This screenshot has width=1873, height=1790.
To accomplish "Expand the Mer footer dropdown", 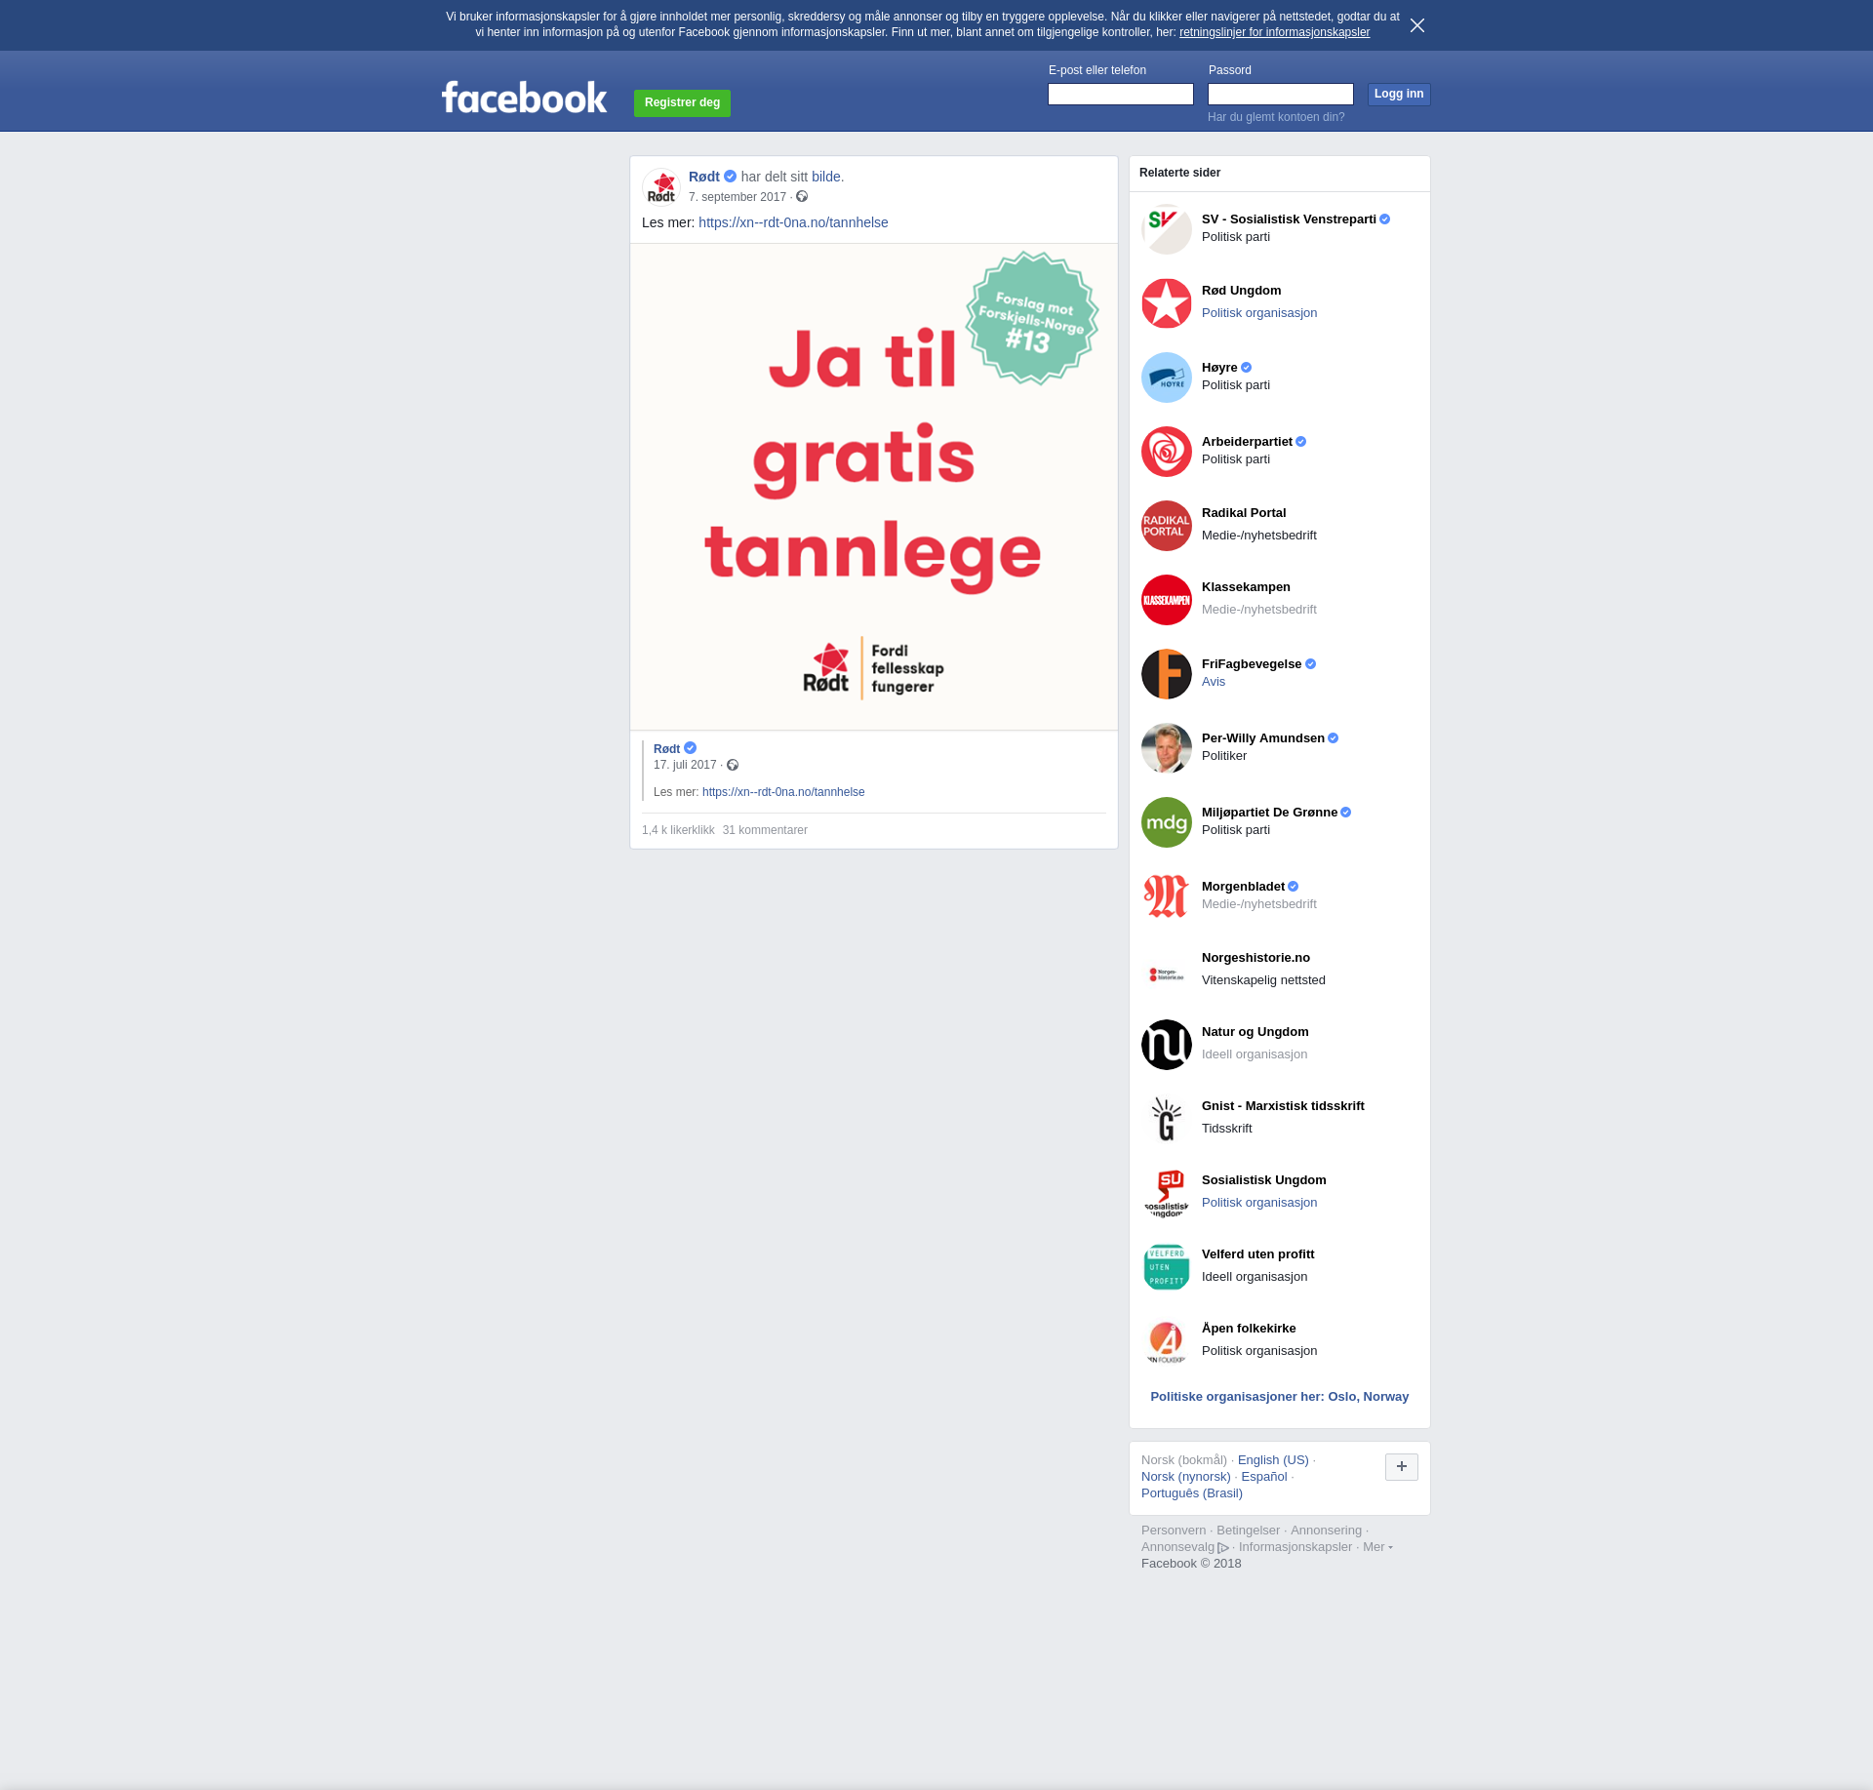I will pos(1377,1547).
